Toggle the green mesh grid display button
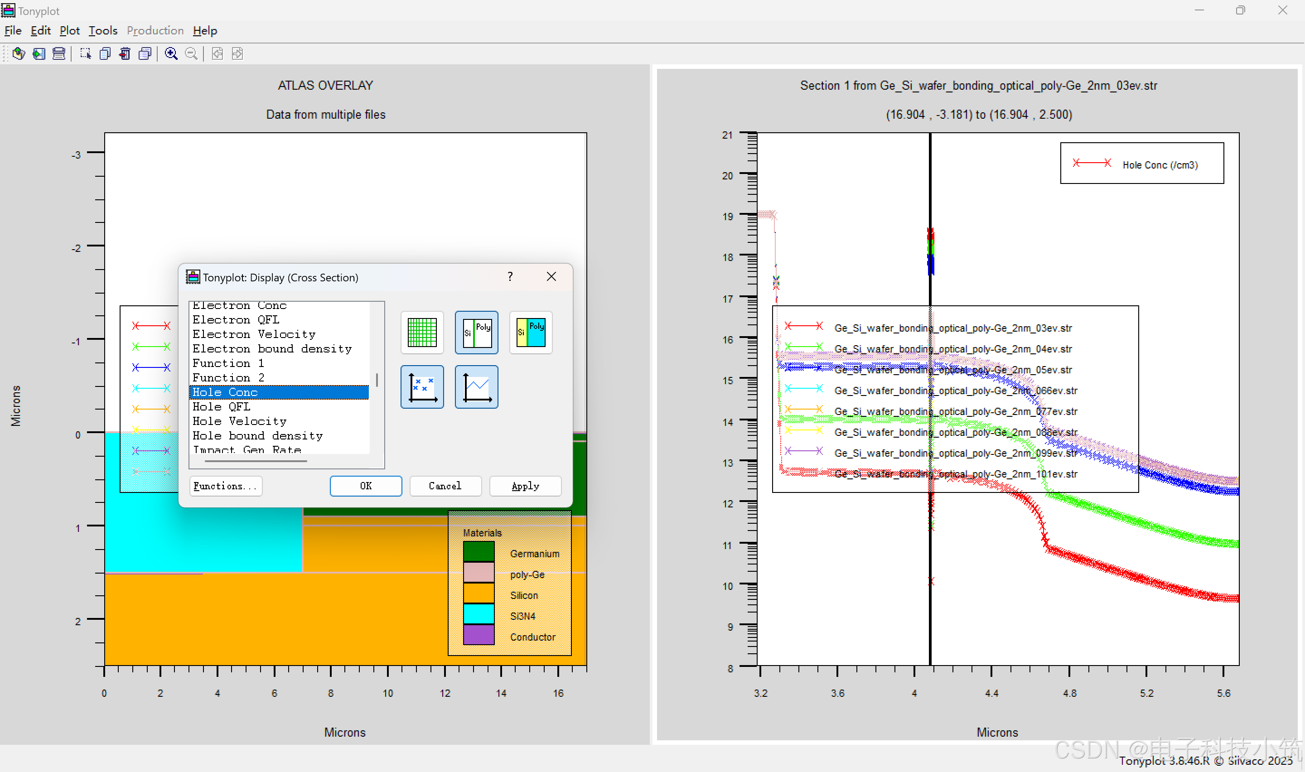 coord(422,333)
